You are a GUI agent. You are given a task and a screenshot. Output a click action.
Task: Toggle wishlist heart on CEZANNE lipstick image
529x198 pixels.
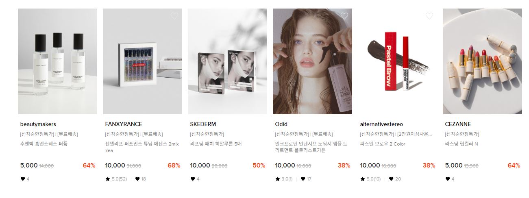click(x=514, y=16)
